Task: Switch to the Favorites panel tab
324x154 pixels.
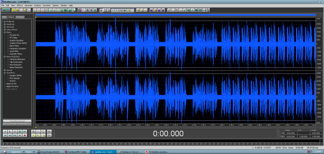Action: click(20, 17)
